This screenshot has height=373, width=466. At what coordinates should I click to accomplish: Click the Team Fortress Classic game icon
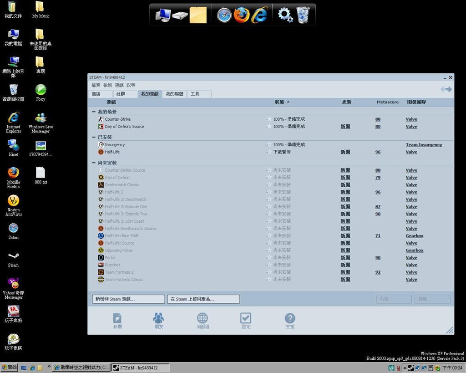[101, 279]
